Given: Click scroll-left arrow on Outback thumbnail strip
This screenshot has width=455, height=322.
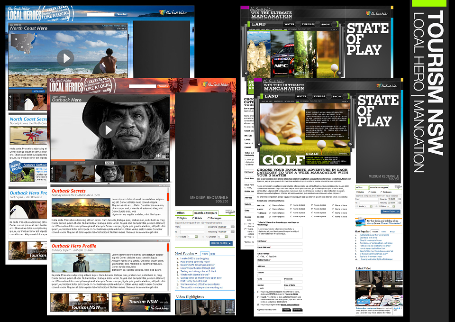Looking at the screenshot, I should [x=52, y=173].
